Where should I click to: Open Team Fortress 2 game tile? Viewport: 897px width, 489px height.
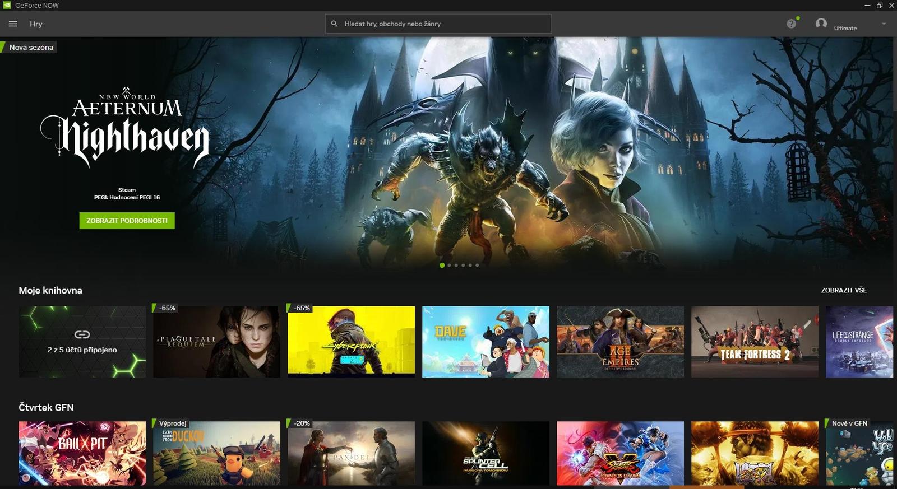click(755, 342)
